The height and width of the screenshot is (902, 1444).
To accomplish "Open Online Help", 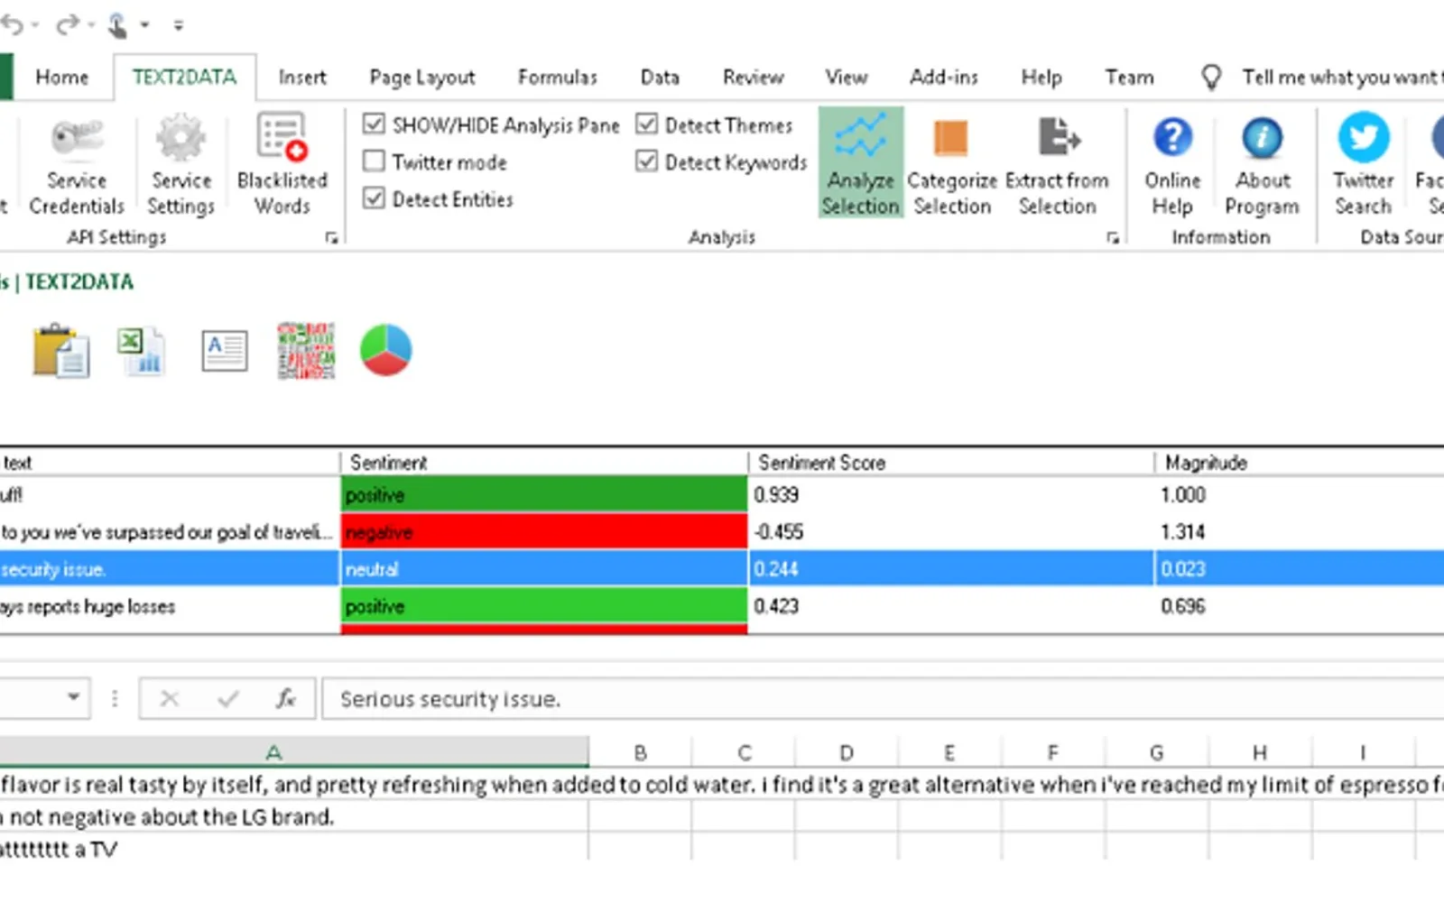I will pos(1172,166).
